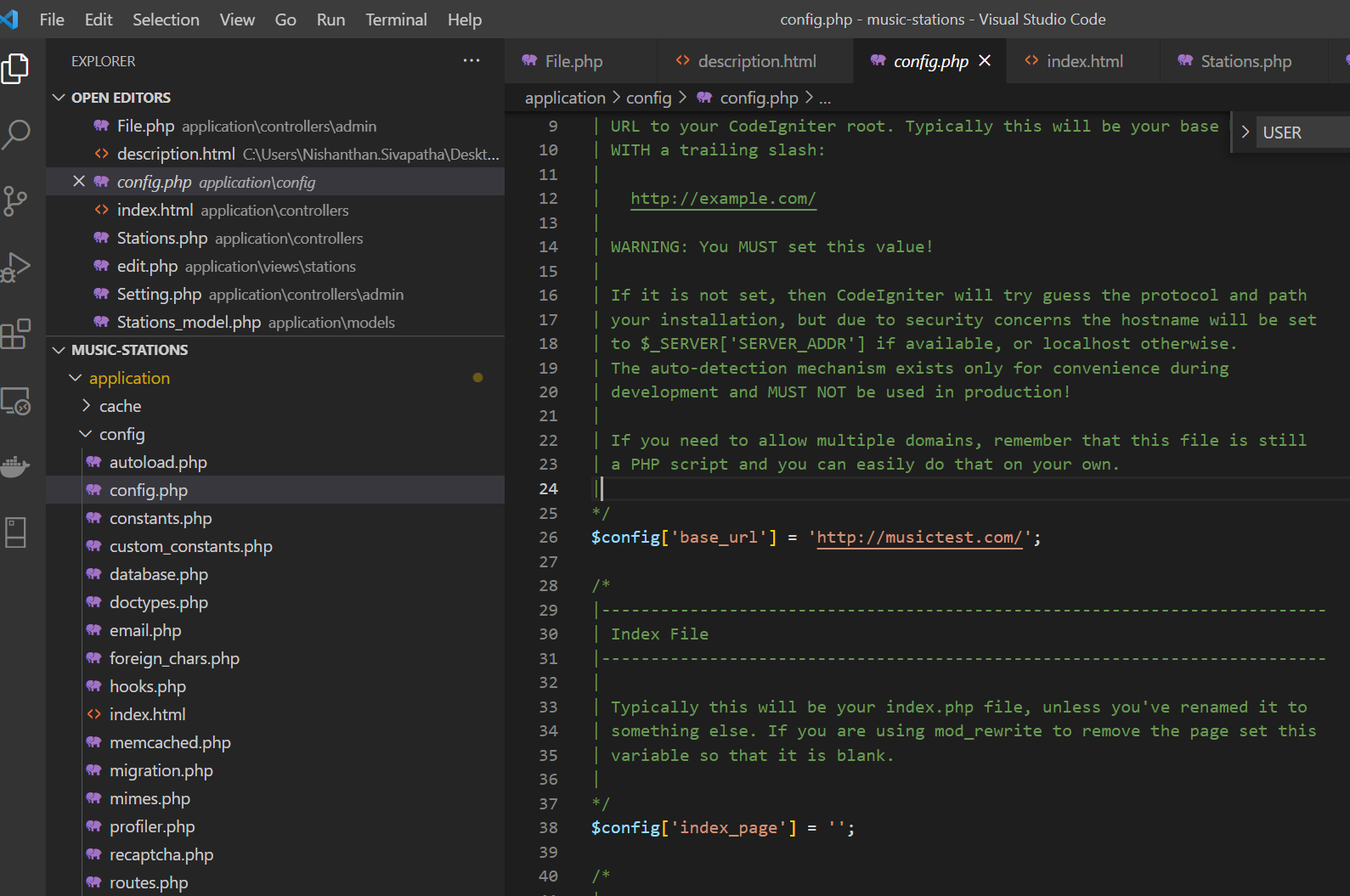Open the Go menu

tap(285, 19)
